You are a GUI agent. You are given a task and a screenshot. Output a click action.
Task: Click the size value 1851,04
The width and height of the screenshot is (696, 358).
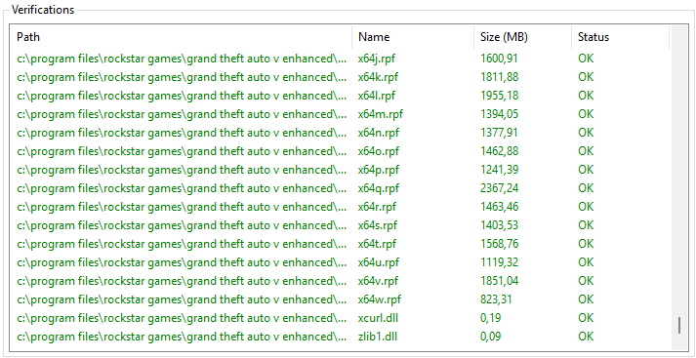coord(499,281)
